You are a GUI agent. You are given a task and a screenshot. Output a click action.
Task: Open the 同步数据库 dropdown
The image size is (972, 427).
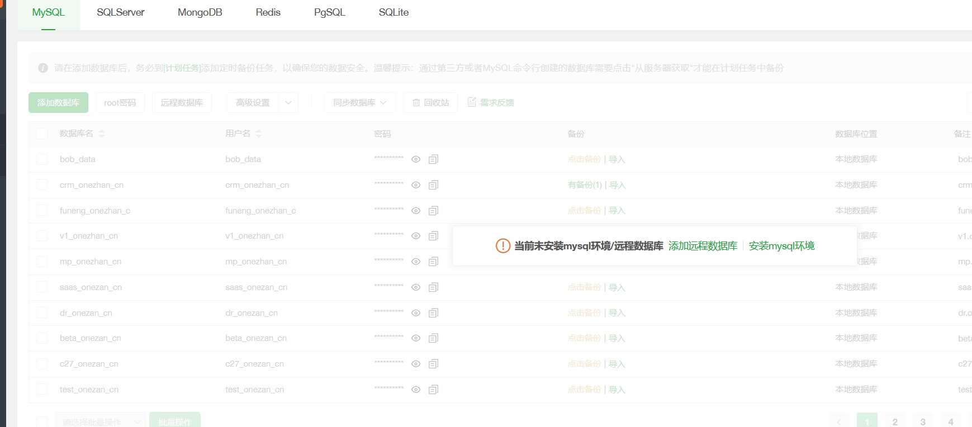click(x=360, y=103)
